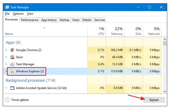170x109 pixels.
Task: Expand the Google Chrome process group
Action: [x=6, y=50]
